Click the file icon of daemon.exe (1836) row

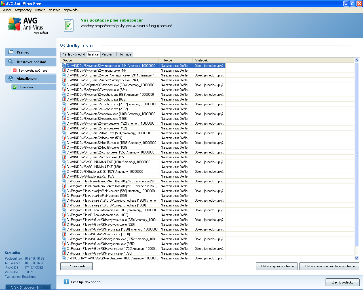[64, 215]
